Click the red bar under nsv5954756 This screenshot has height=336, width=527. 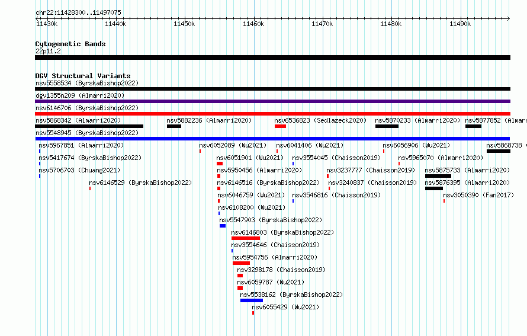click(x=242, y=263)
